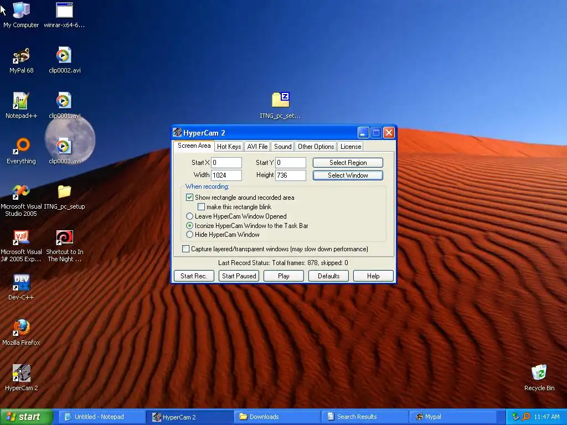Image resolution: width=567 pixels, height=425 pixels.
Task: Switch to Downloads taskbar window
Action: point(277,417)
